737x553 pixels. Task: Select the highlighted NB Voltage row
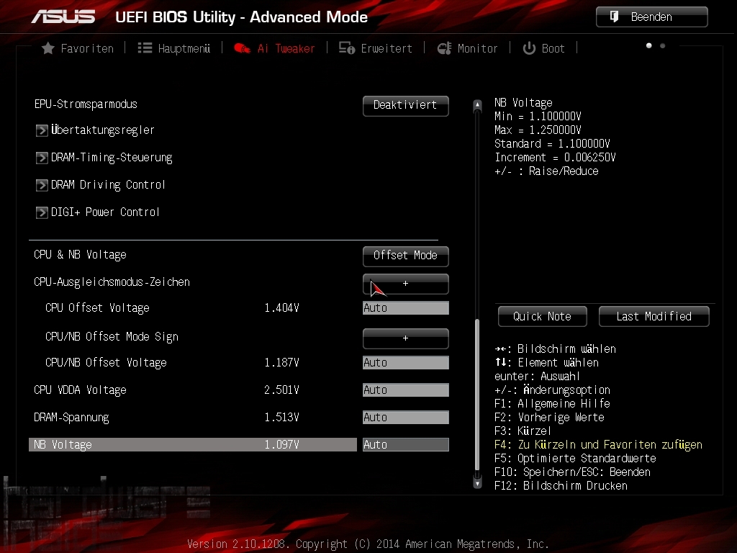click(x=193, y=444)
